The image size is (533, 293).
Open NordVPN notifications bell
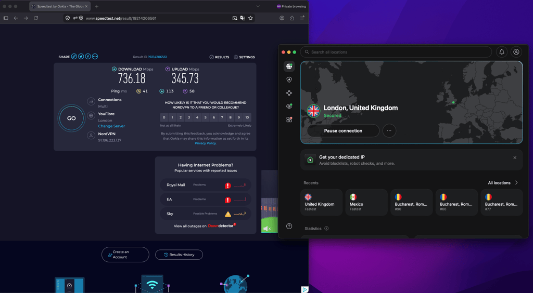(501, 52)
